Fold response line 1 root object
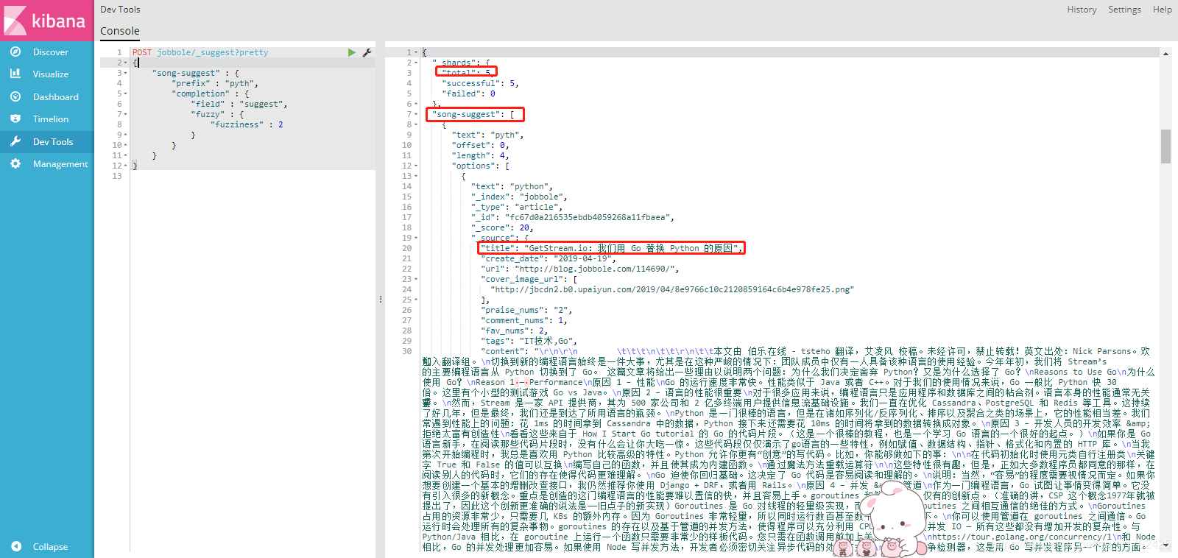1178x558 pixels. pos(417,52)
